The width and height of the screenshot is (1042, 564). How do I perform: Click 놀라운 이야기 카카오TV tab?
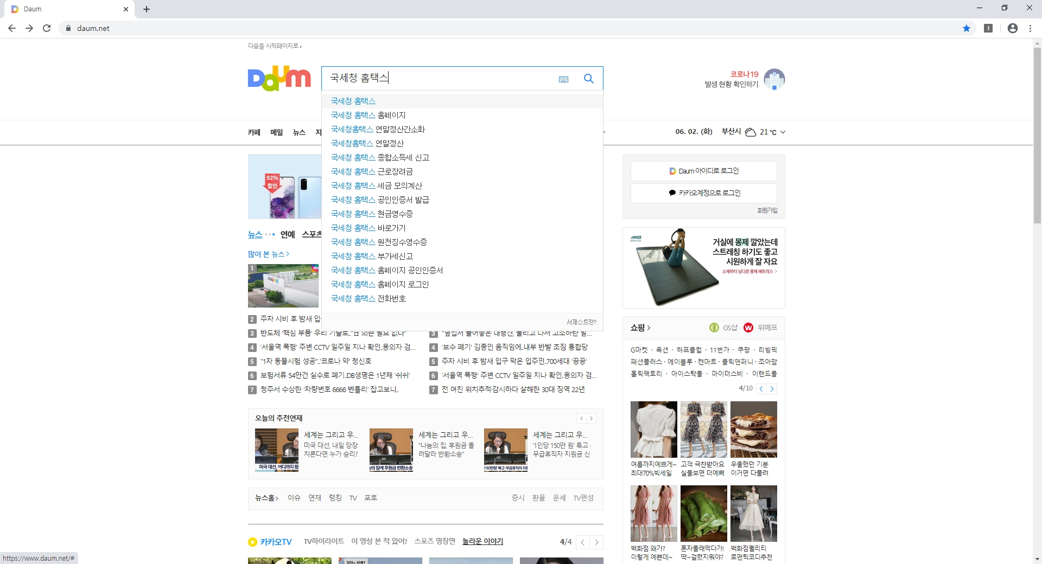pos(482,541)
